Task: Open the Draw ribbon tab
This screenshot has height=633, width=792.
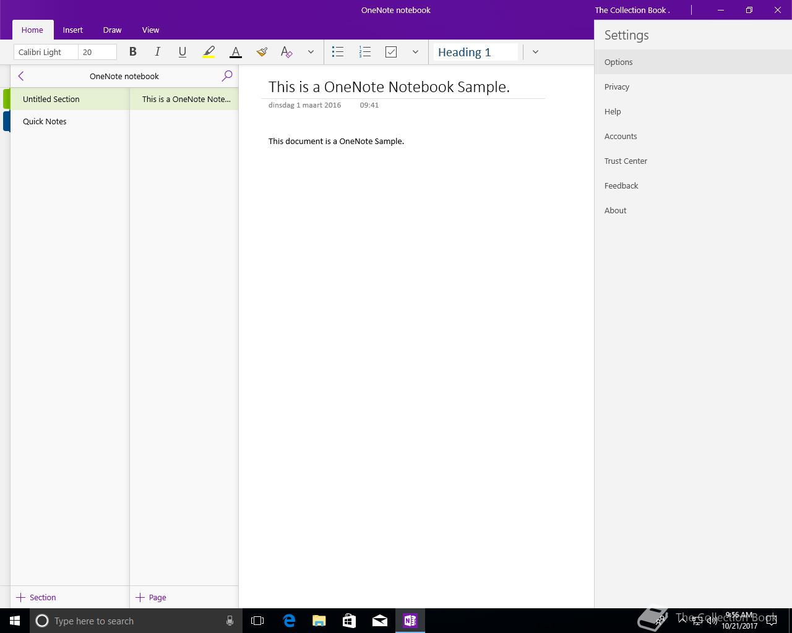Action: coord(112,30)
